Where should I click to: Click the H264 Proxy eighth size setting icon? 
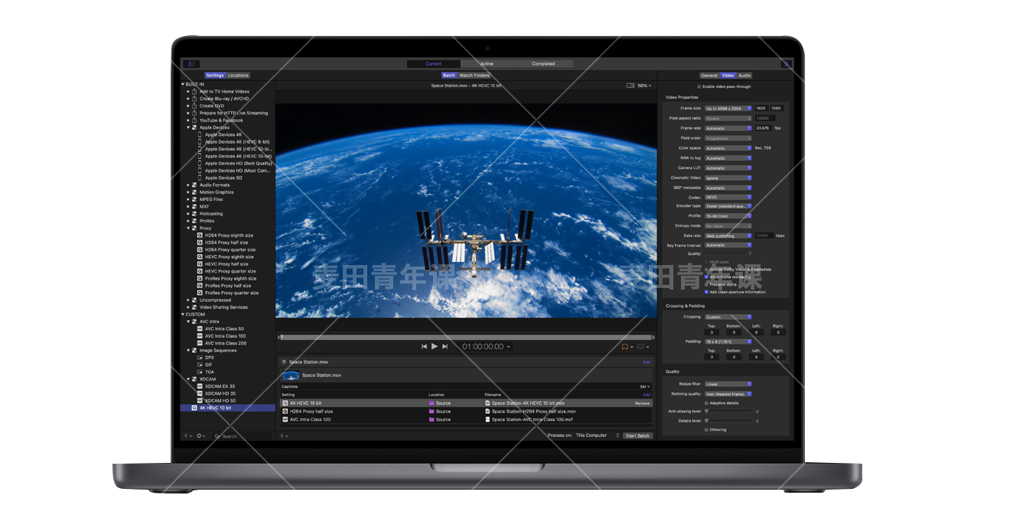click(200, 235)
